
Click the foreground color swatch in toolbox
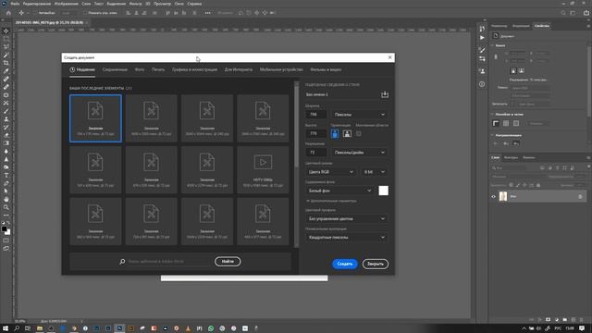(4, 228)
